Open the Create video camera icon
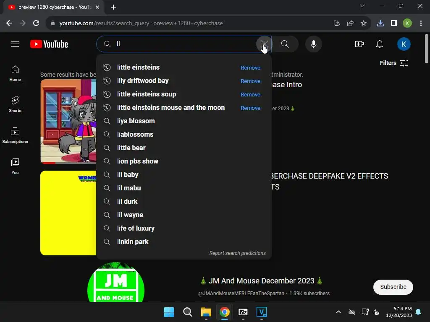Image resolution: width=430 pixels, height=322 pixels. click(x=359, y=44)
